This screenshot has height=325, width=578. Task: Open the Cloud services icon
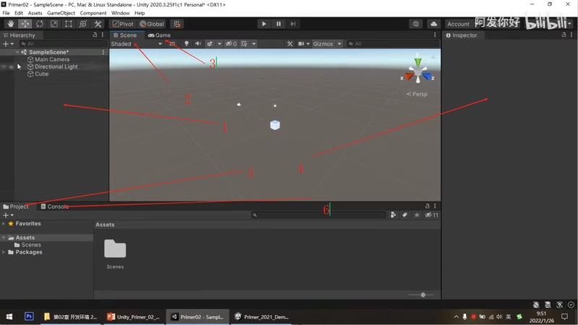(x=433, y=24)
